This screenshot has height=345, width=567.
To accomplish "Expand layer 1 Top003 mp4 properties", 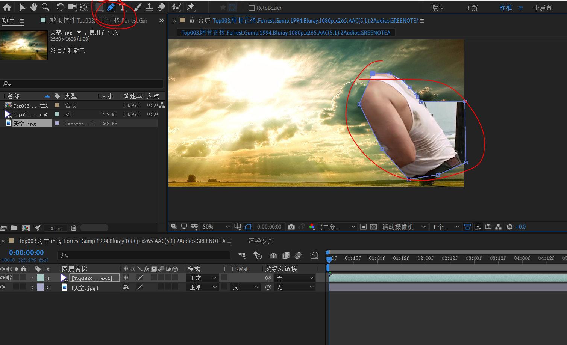I will click(x=33, y=278).
